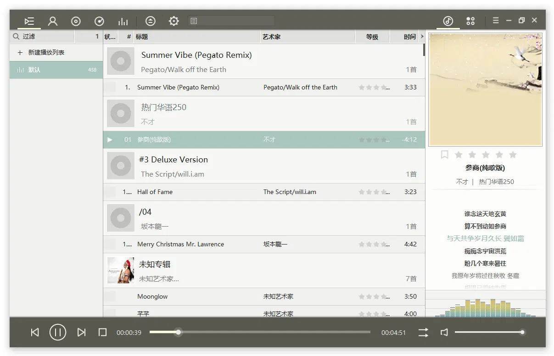This screenshot has height=356, width=554.
Task: Toggle shuffle mode near the volume control
Action: [x=423, y=332]
